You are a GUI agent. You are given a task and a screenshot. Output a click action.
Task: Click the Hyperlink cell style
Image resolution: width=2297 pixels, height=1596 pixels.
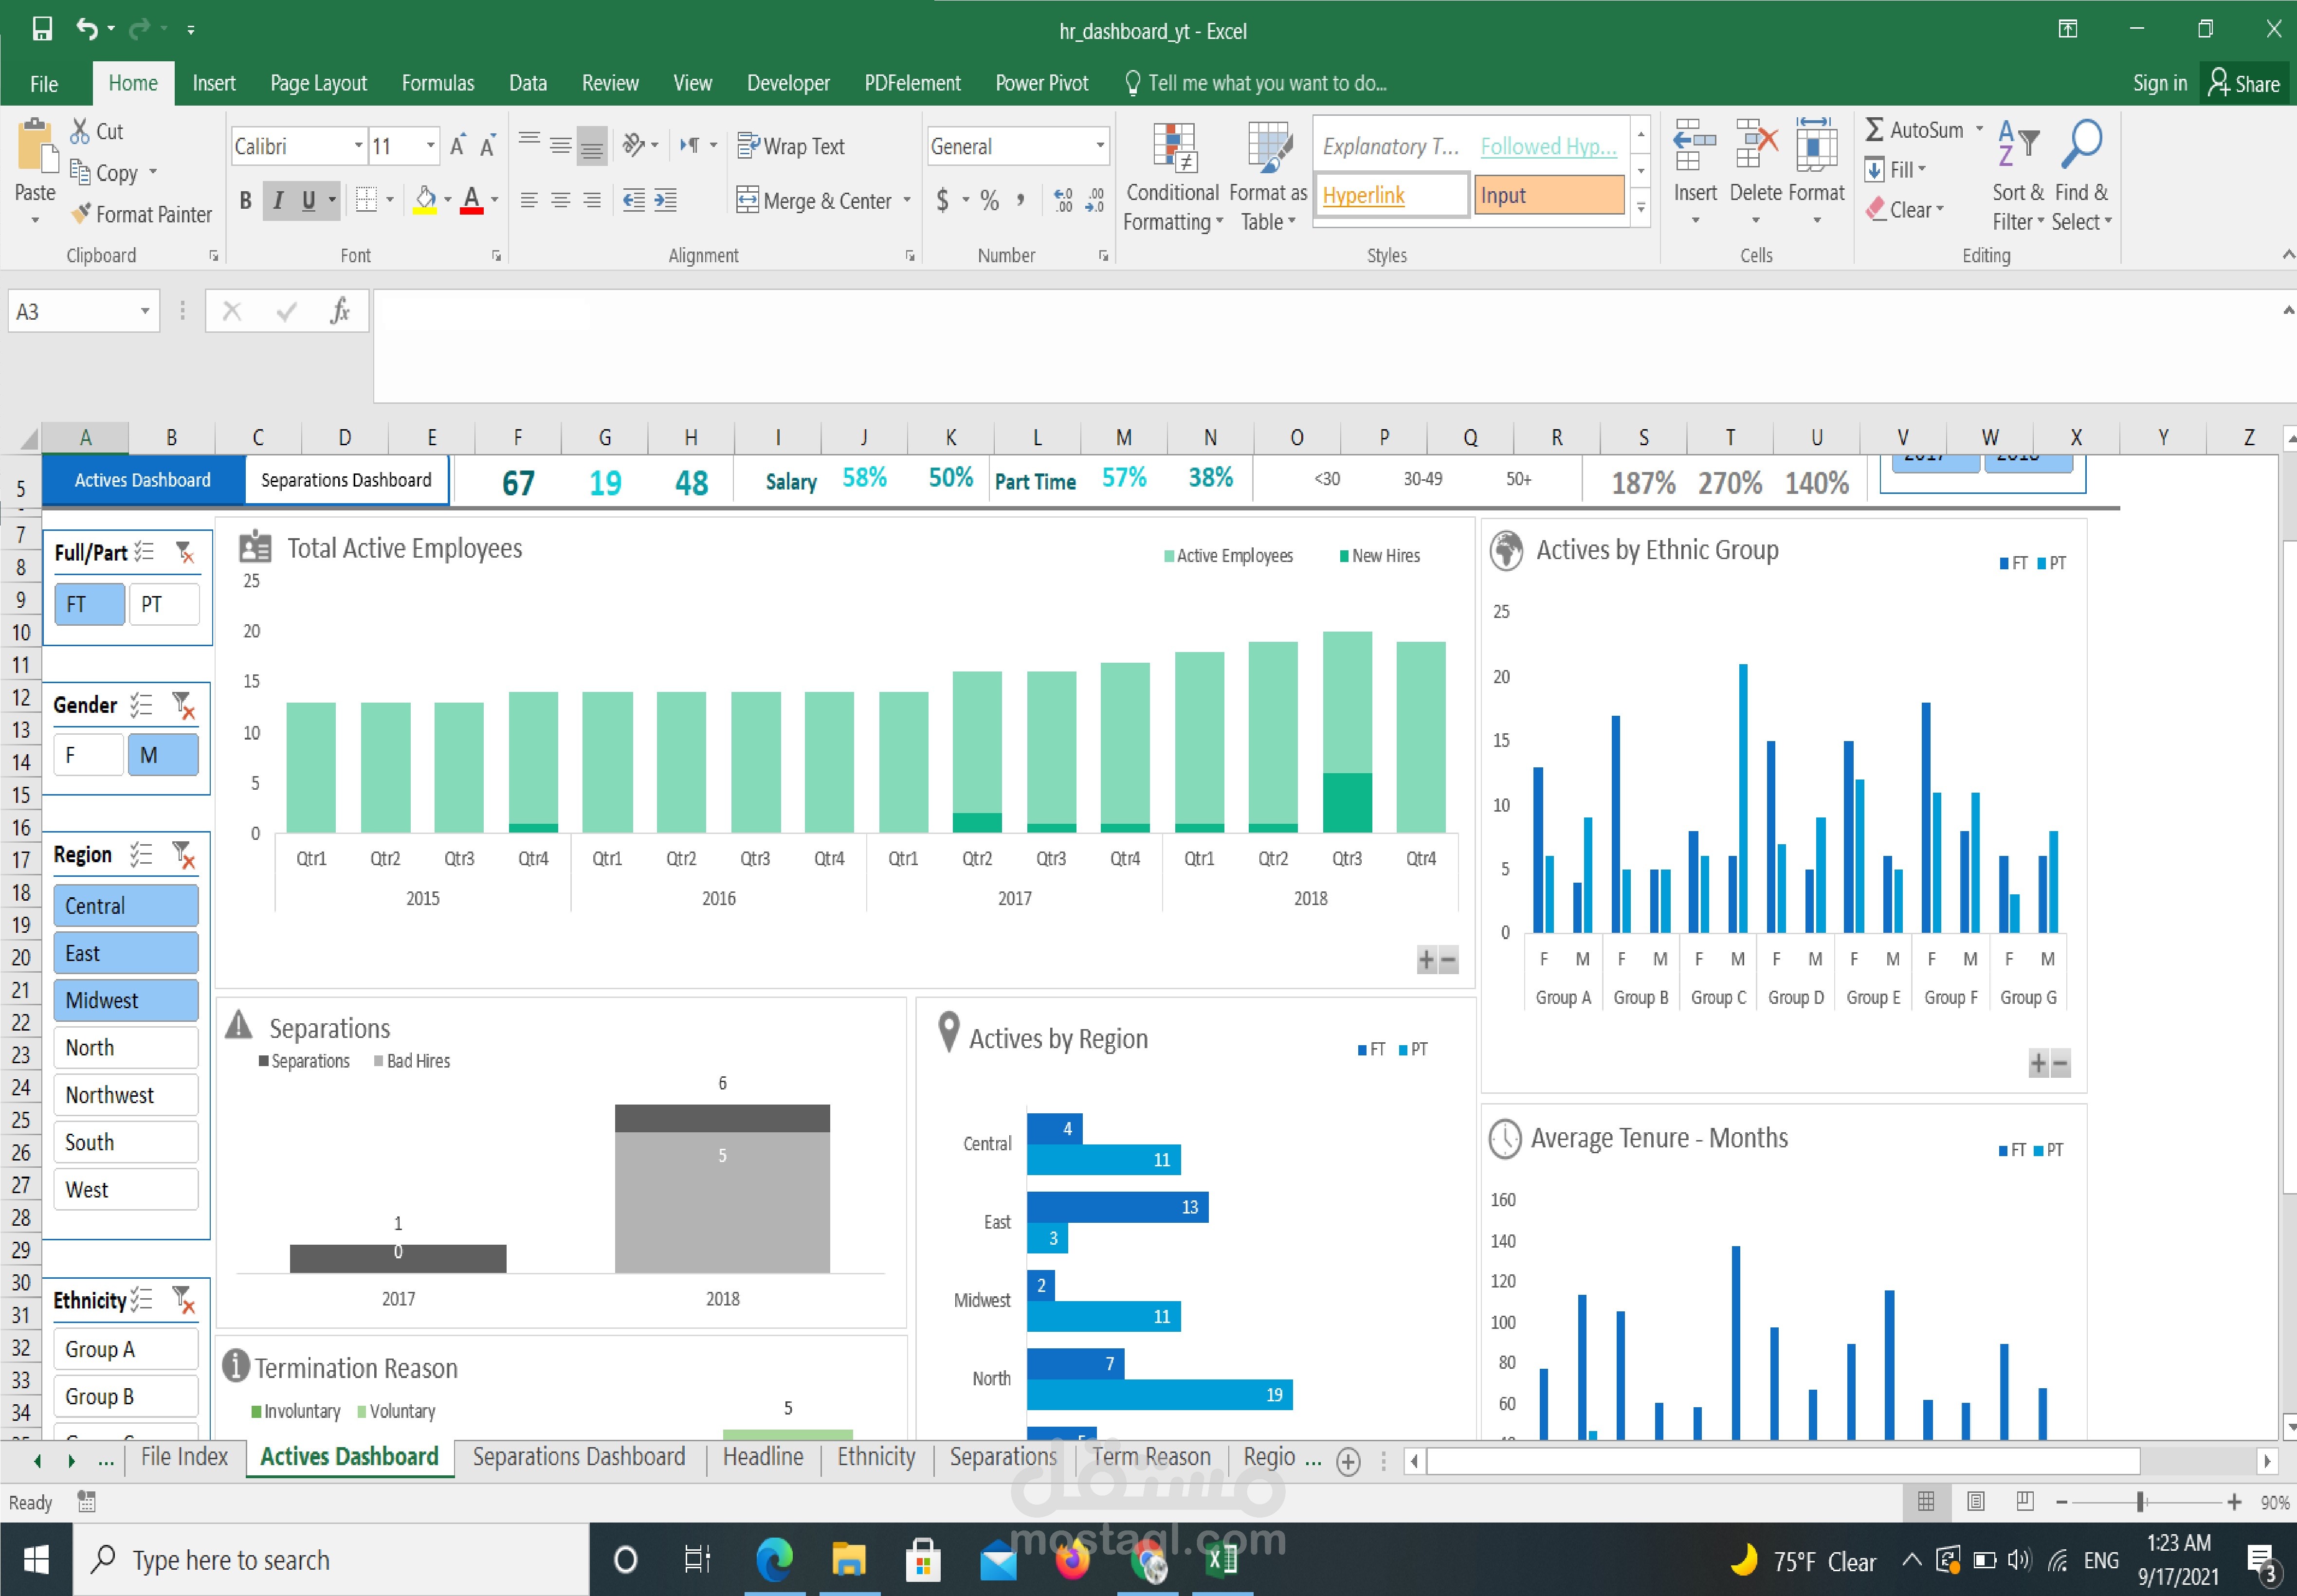pos(1390,195)
